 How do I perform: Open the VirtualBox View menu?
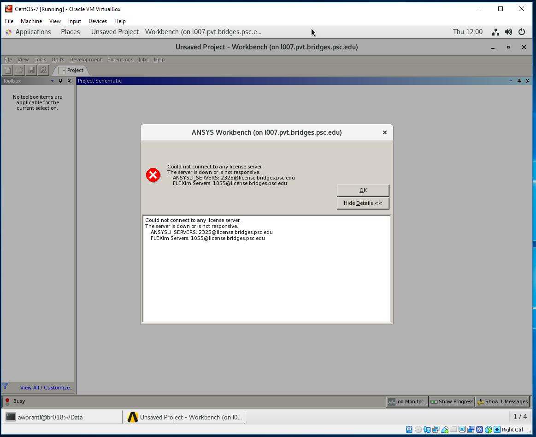click(x=55, y=21)
